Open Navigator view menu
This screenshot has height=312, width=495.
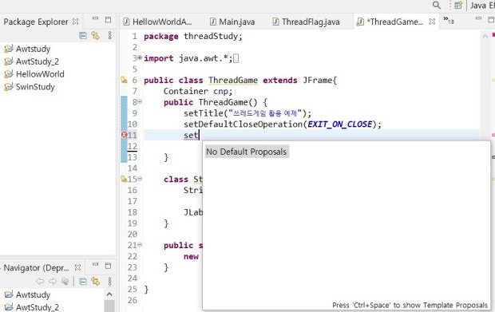tap(109, 281)
